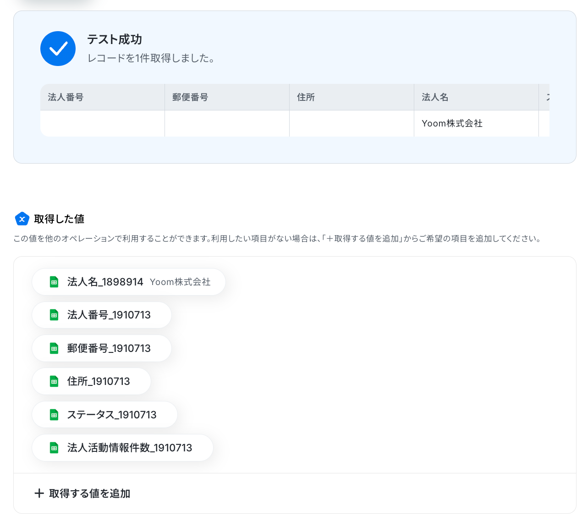The height and width of the screenshot is (516, 582).
Task: Click the sheet icon on 郵便番号_1910713 chip
Action: click(x=54, y=348)
